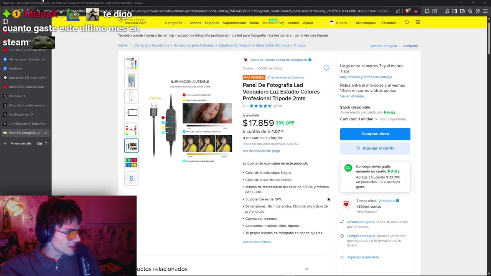Click the Veoquiero official store avatar

pos(346,204)
